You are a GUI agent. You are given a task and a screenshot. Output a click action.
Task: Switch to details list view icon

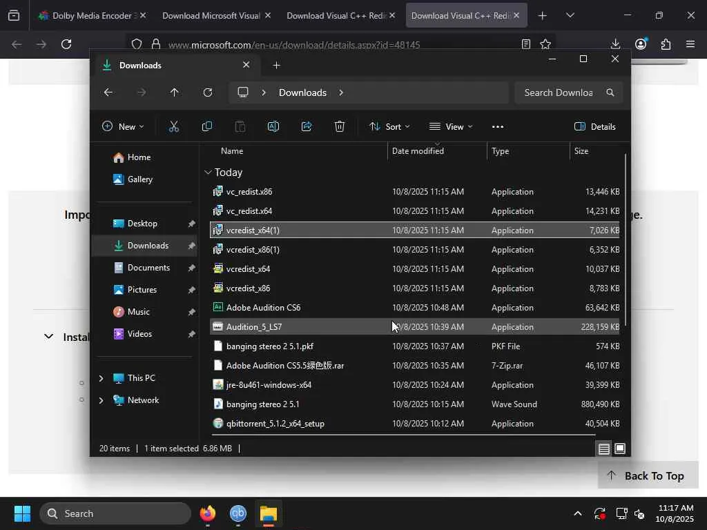[603, 449]
